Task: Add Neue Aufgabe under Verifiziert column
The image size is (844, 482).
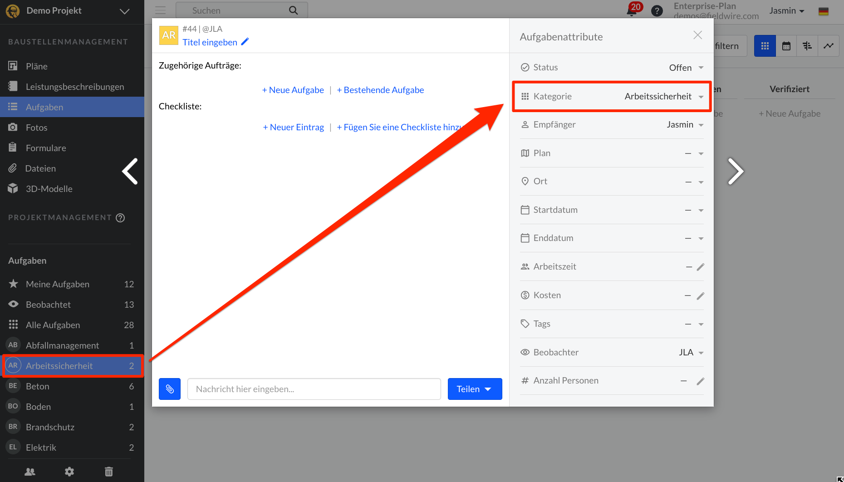Action: point(790,113)
